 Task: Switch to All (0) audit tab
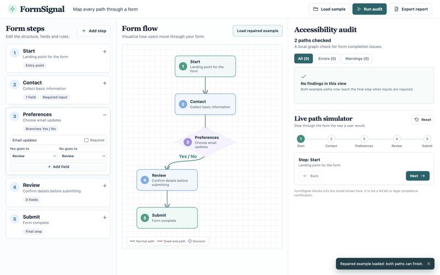point(304,58)
